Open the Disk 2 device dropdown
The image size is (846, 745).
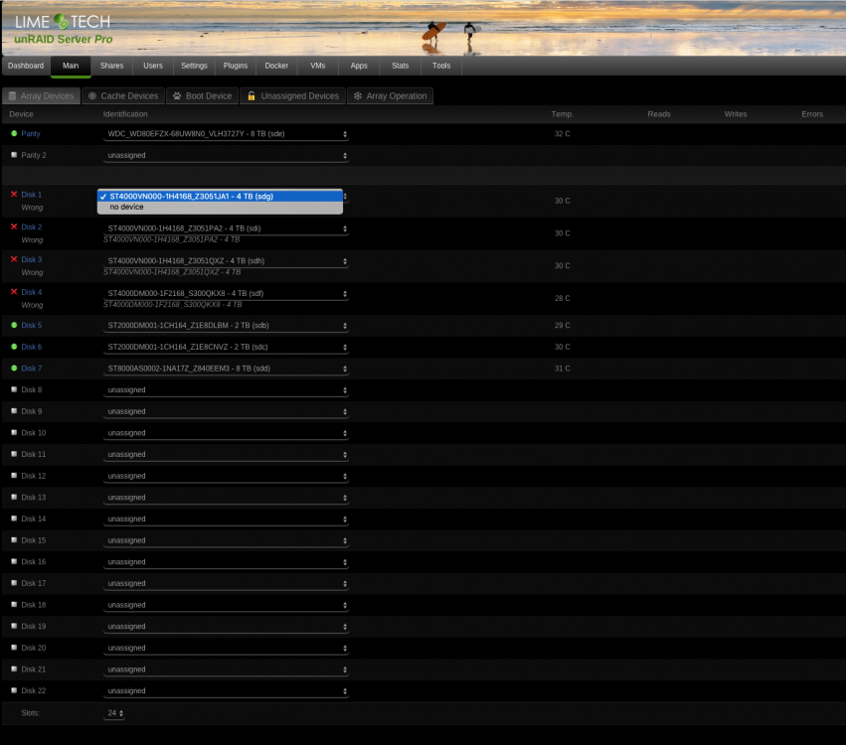tap(226, 228)
